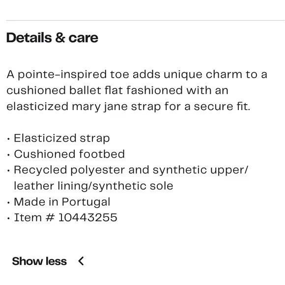This screenshot has width=285, height=285.
Task: Click the Recycled polyester and synthetic upper line
Action: 131,171
